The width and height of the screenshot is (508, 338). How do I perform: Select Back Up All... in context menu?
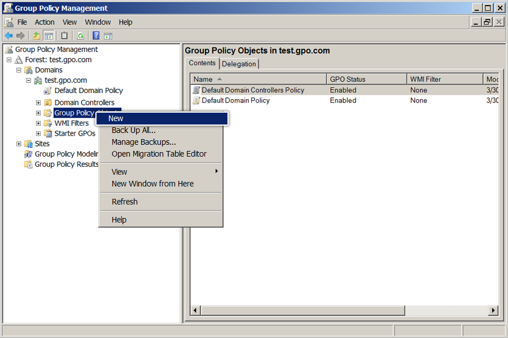pyautogui.click(x=161, y=130)
